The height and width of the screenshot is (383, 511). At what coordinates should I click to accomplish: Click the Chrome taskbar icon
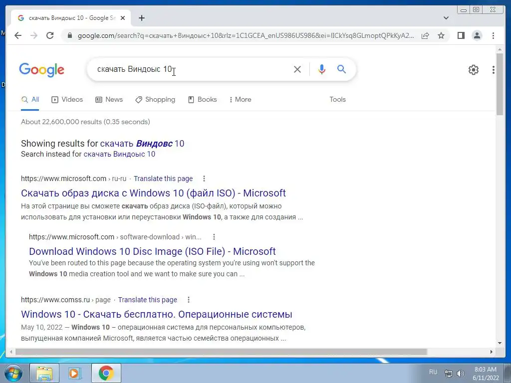click(106, 373)
